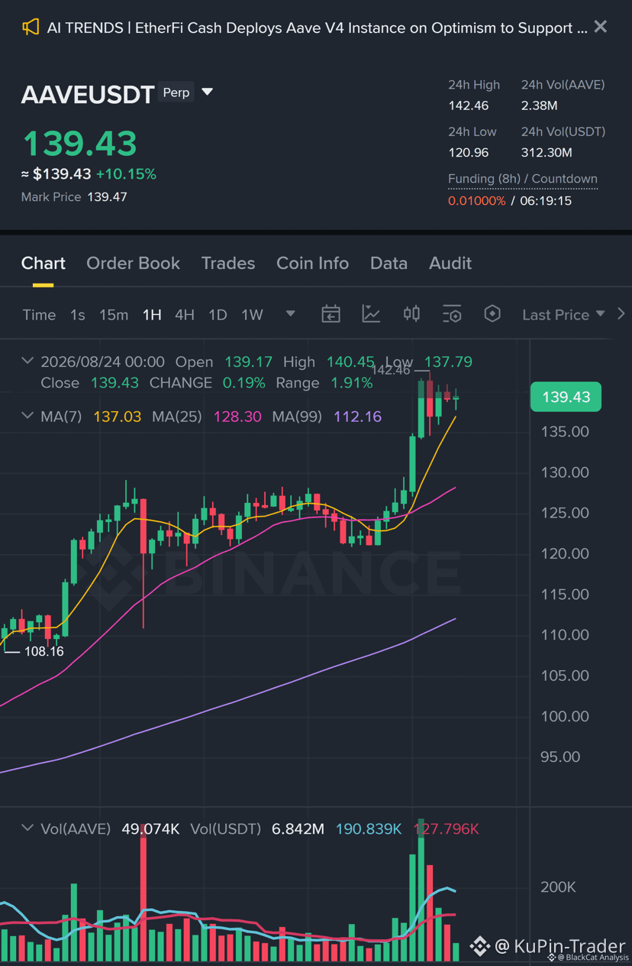Viewport: 632px width, 966px height.
Task: Open the indicators line-chart icon
Action: pyautogui.click(x=371, y=314)
